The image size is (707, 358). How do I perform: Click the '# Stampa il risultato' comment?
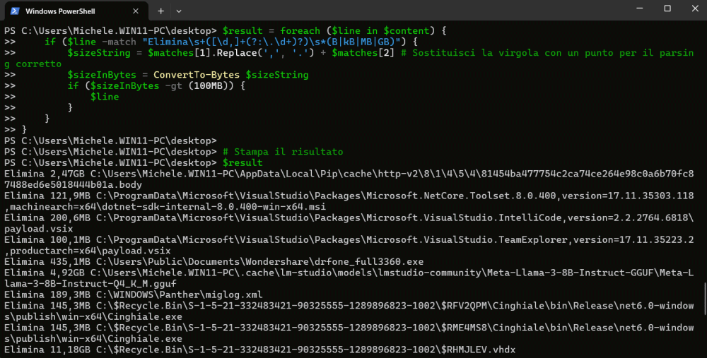click(x=283, y=152)
